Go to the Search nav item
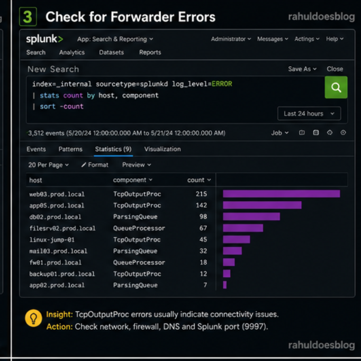The image size is (361, 361). click(x=36, y=52)
